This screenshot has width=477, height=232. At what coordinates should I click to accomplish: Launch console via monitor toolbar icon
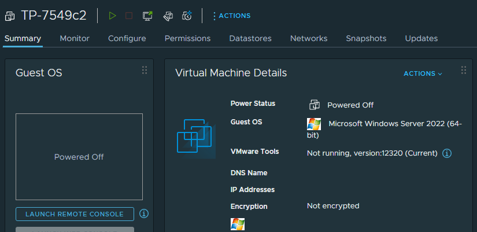(x=147, y=16)
